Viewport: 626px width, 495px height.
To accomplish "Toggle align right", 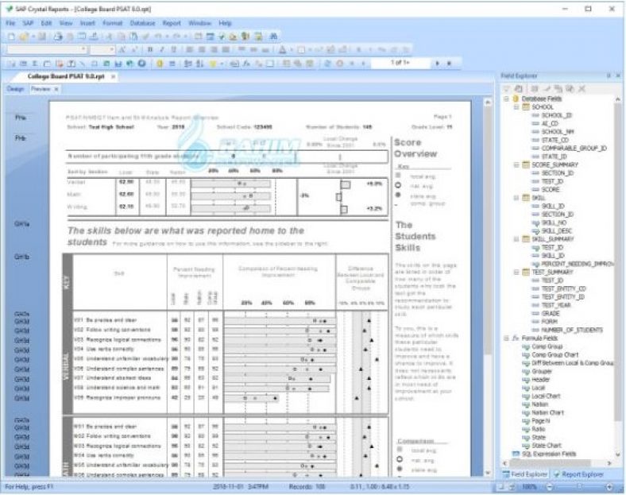I will [214, 50].
